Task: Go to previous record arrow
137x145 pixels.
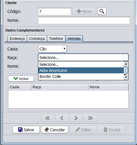Action: click(62, 118)
